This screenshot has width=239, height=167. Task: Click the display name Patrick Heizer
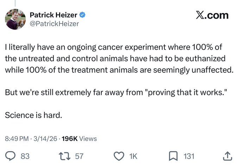pos(54,15)
